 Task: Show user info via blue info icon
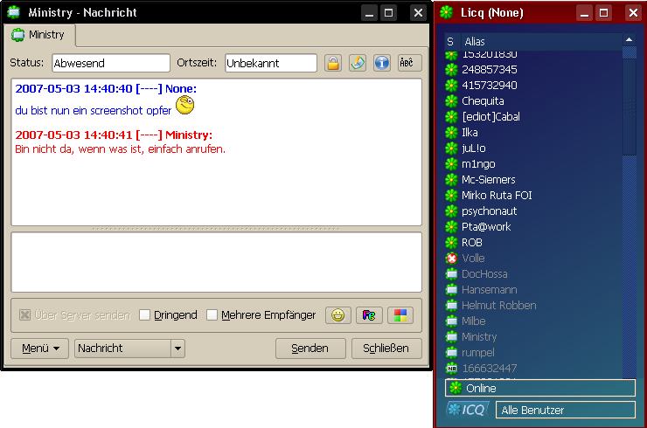click(x=382, y=63)
